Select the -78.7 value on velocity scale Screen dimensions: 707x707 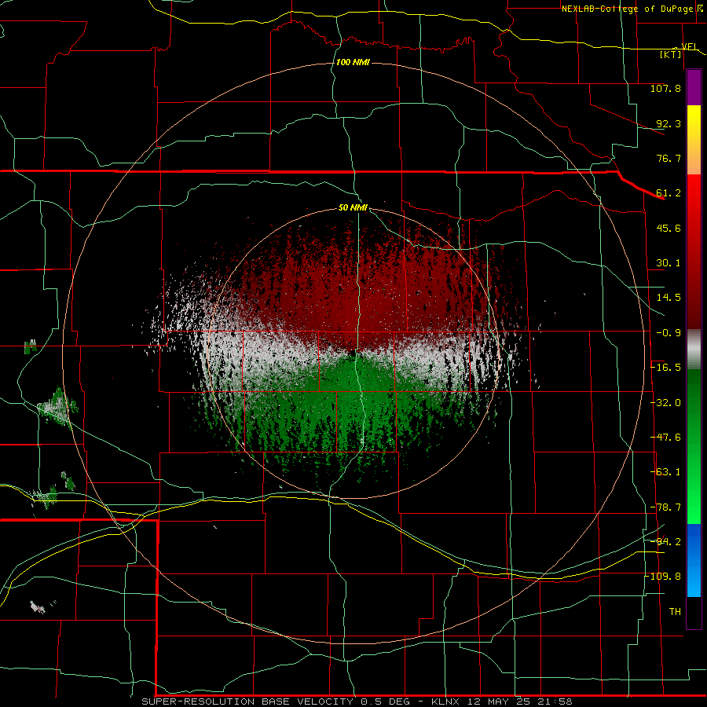click(665, 507)
